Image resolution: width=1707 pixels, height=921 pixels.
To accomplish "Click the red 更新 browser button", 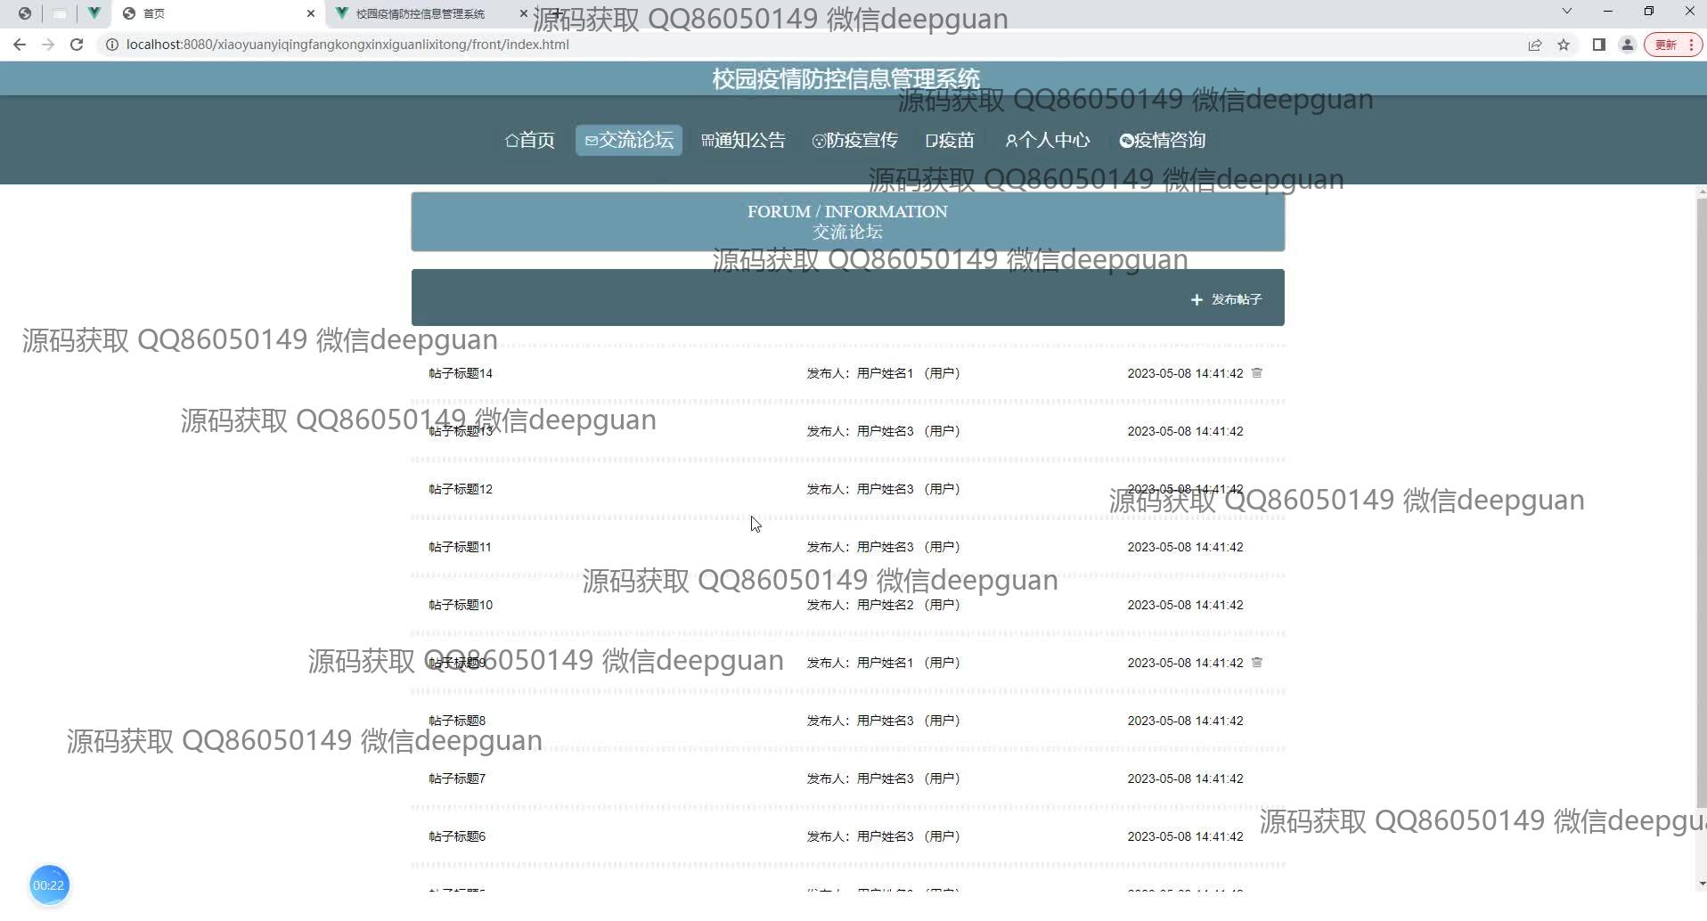I will 1672,45.
